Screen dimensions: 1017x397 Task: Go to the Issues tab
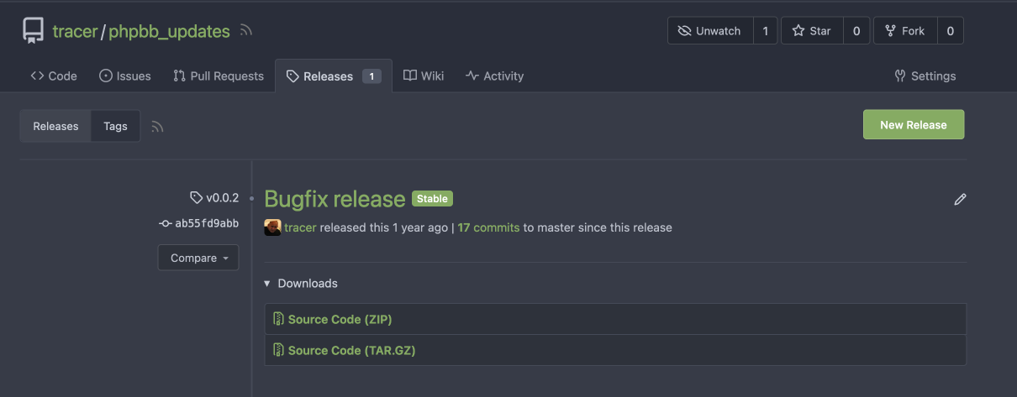pyautogui.click(x=125, y=76)
